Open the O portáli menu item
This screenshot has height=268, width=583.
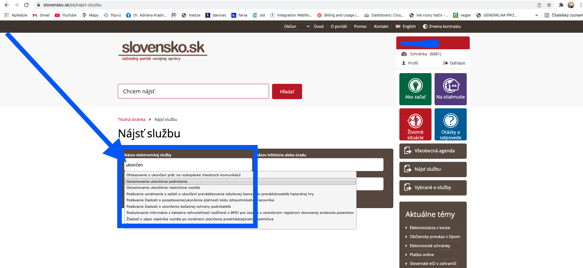point(339,26)
